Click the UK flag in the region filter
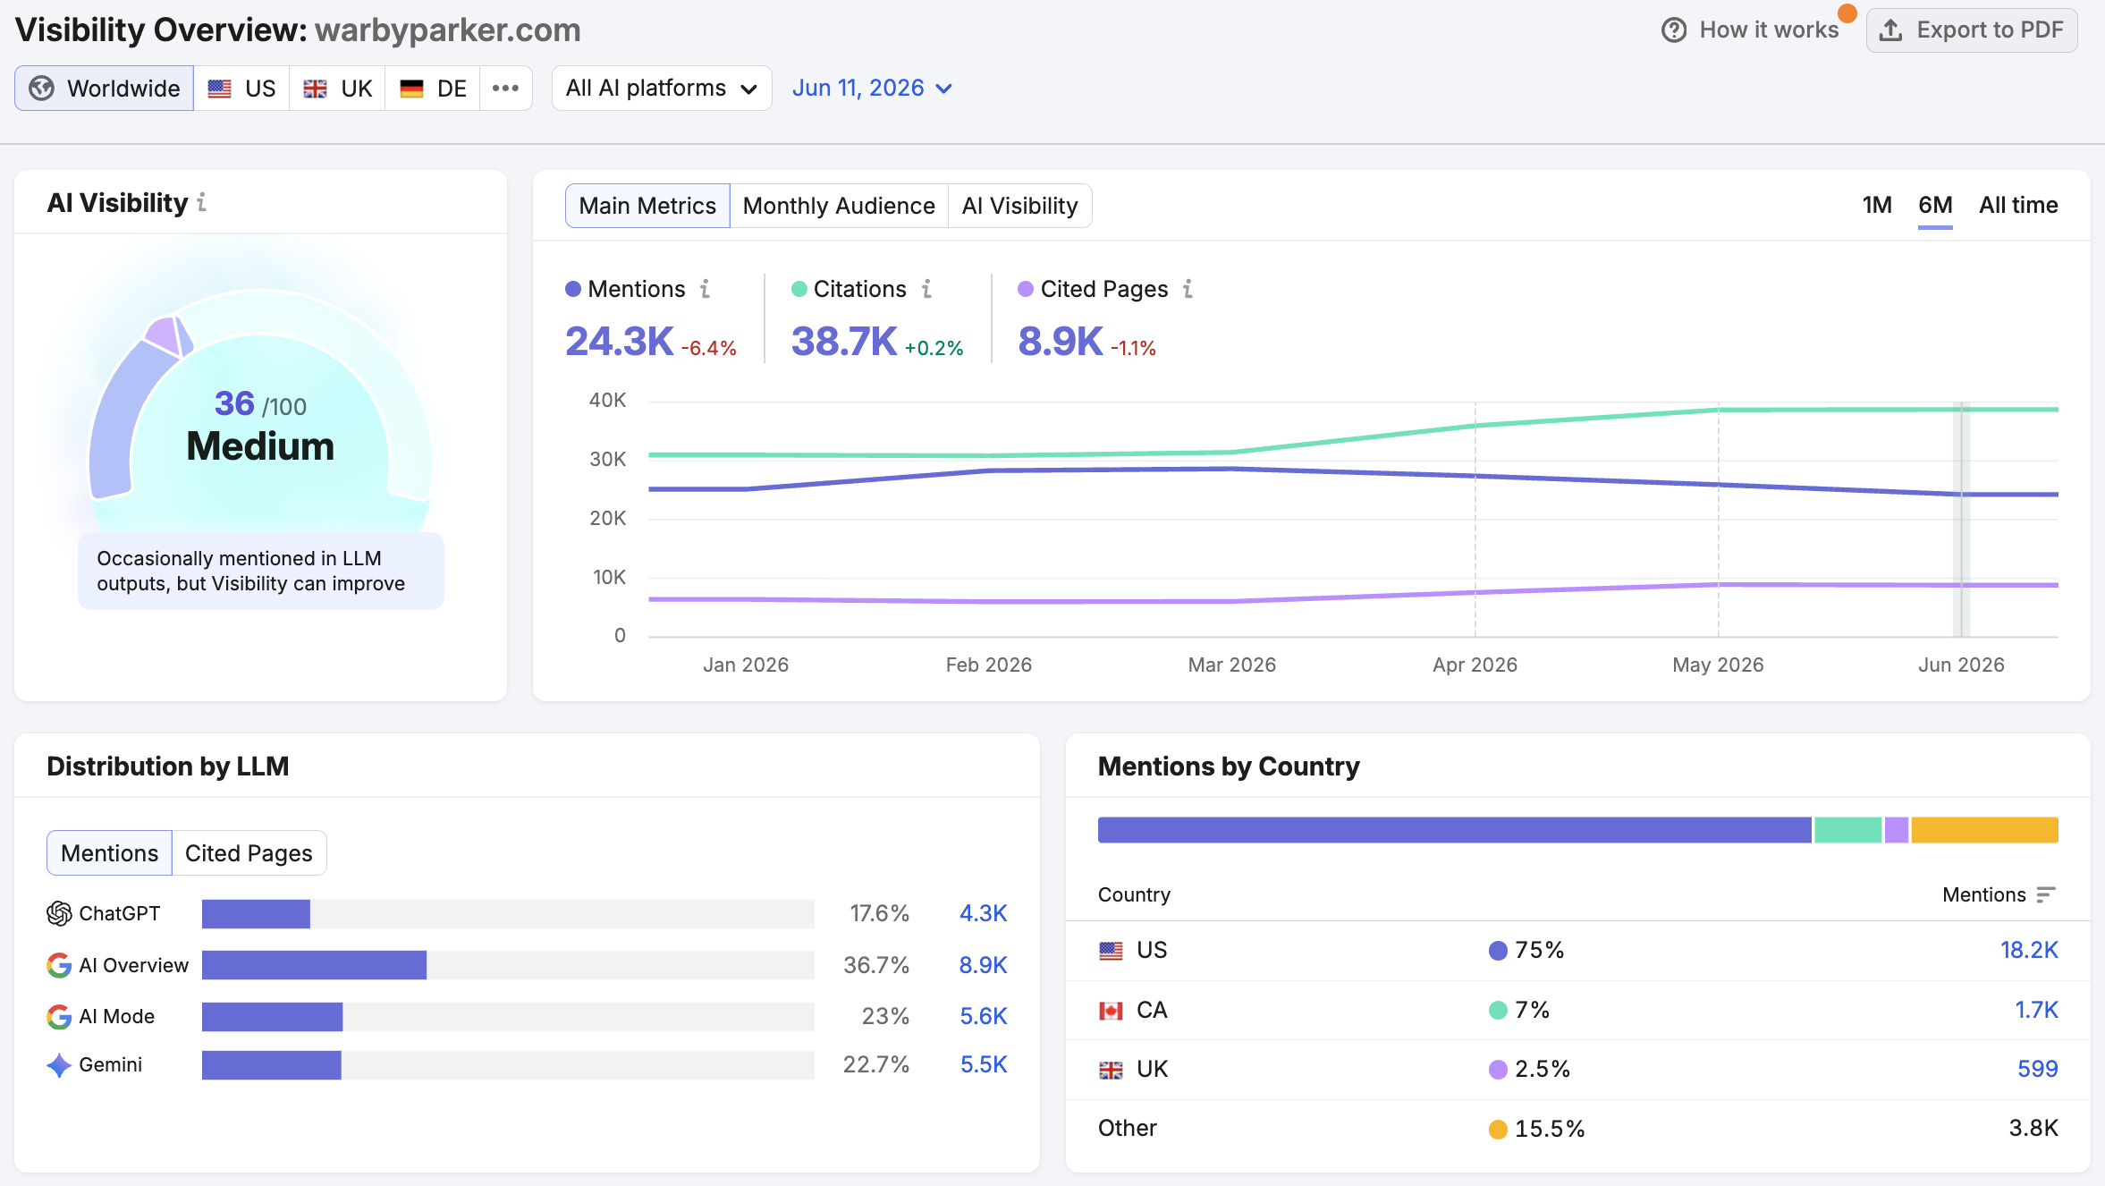Image resolution: width=2105 pixels, height=1186 pixels. (315, 89)
